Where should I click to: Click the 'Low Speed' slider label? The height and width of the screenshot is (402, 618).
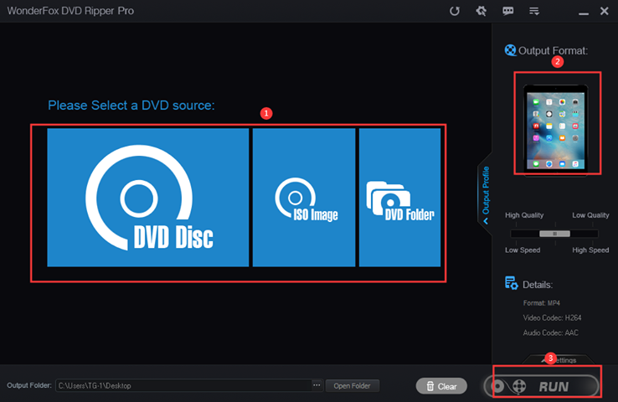[523, 250]
